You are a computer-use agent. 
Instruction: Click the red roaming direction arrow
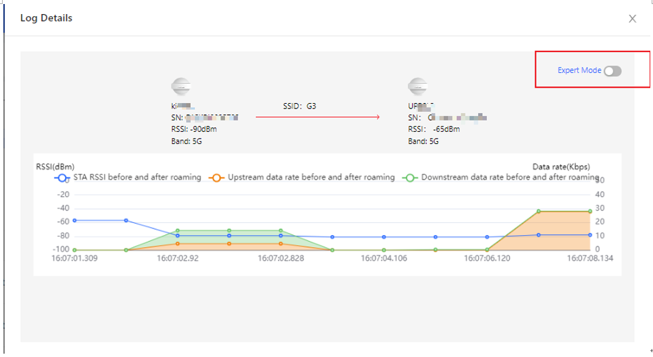(x=317, y=117)
